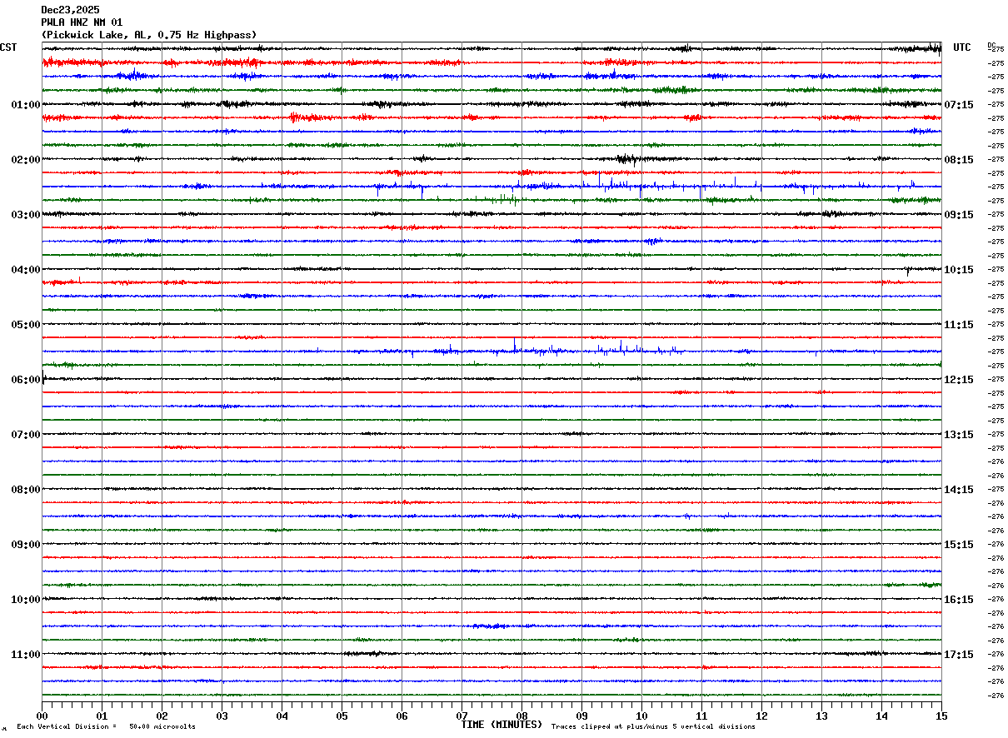Screen dimensions: 1008x738
Task: Pick minute "00" on the time axis
Action: [42, 716]
